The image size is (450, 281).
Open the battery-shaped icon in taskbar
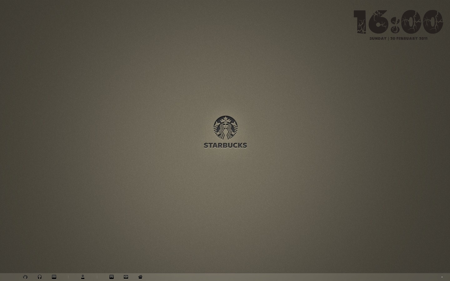[x=126, y=277]
